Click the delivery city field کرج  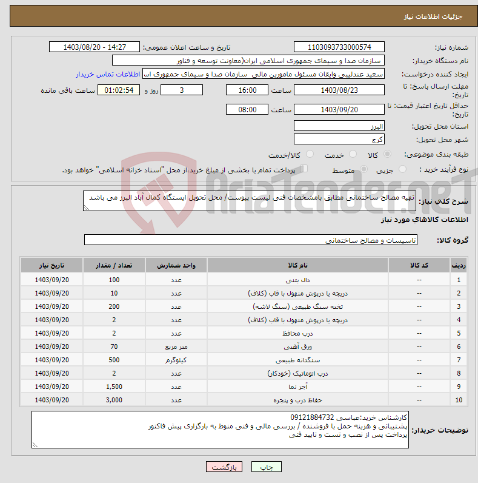(339, 139)
